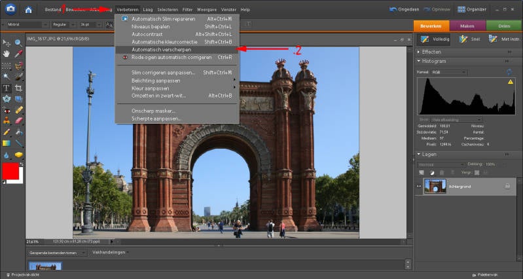Select the Horizontal Type tool
The width and height of the screenshot is (523, 279).
tap(7, 88)
